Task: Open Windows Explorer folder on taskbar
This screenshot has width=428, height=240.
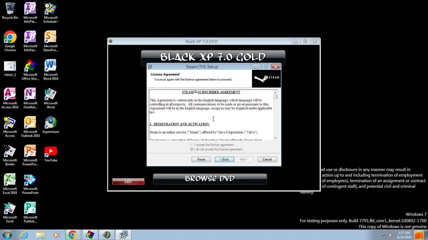Action: click(40, 235)
